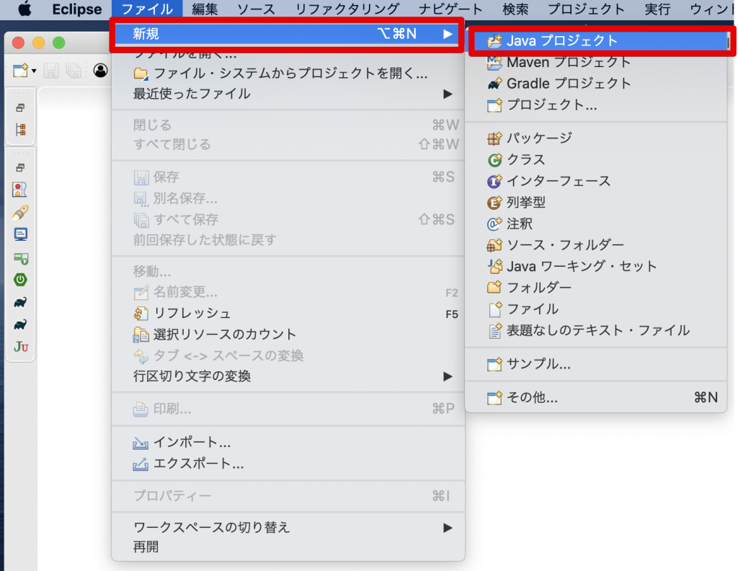Screen dimensions: 738x571
Task: Click the 列挙型 enum icon
Action: (x=494, y=203)
